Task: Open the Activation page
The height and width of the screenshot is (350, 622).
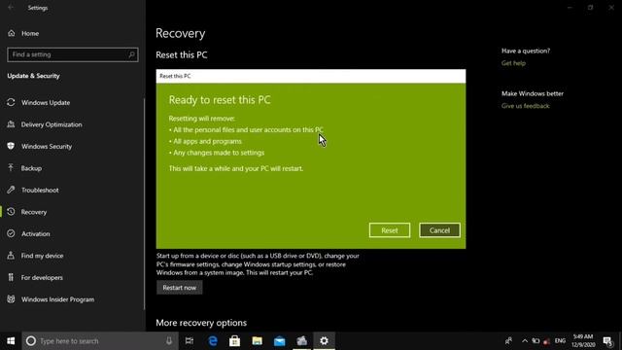Action: [35, 233]
